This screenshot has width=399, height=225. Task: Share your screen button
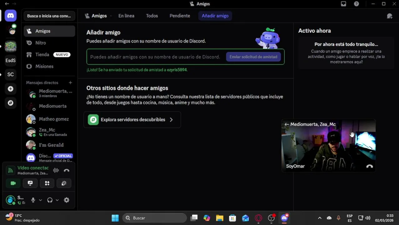[30, 183]
